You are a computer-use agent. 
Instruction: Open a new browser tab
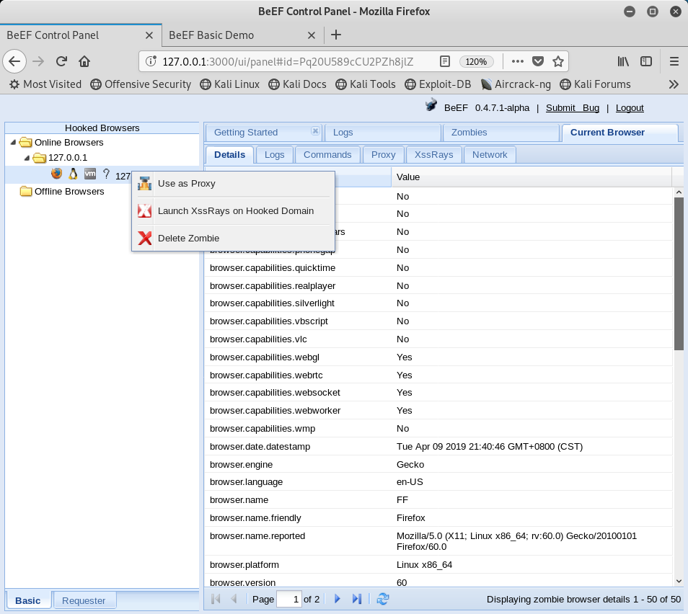point(335,35)
